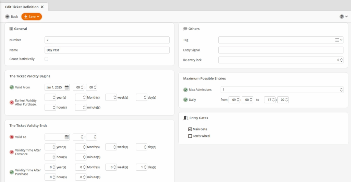Image resolution: width=351 pixels, height=182 pixels.
Task: Adjust Daily to minute 00 spinner
Action: [x=287, y=100]
